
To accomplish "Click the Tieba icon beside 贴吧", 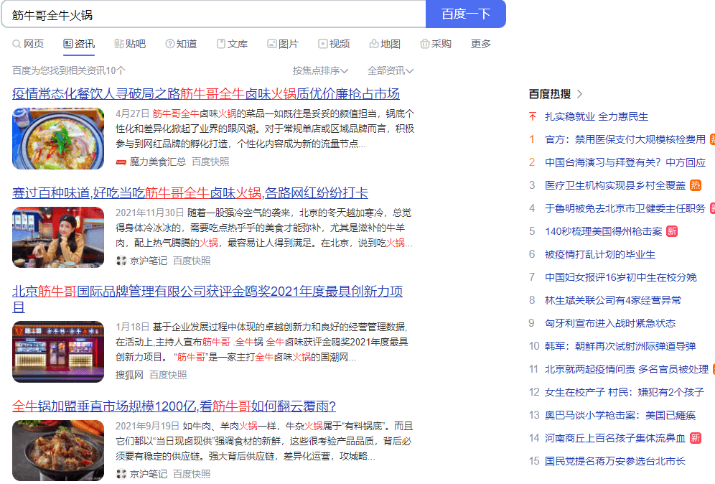I will 119,44.
